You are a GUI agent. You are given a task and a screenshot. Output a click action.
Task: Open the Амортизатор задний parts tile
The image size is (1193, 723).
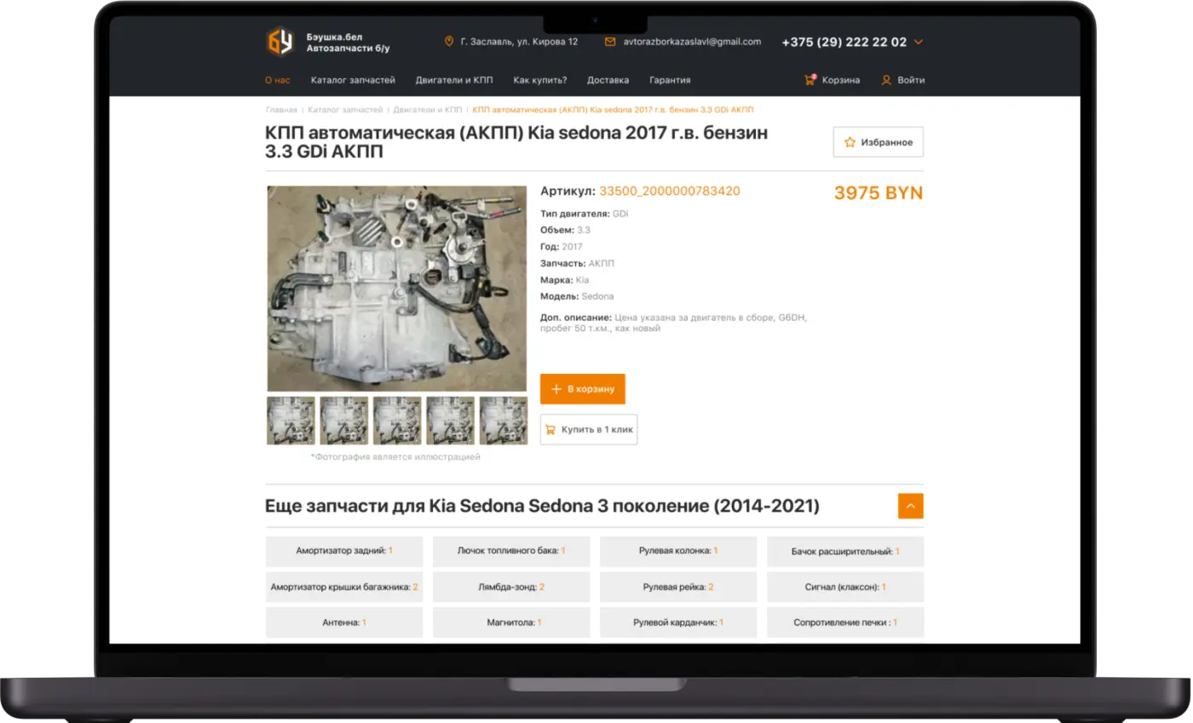pyautogui.click(x=344, y=552)
